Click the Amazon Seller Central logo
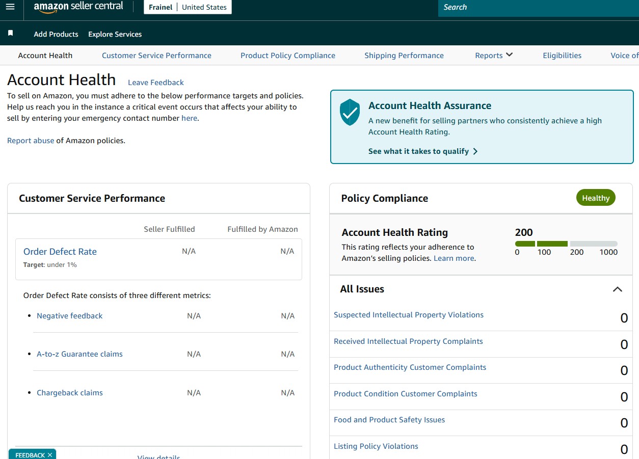 78,7
